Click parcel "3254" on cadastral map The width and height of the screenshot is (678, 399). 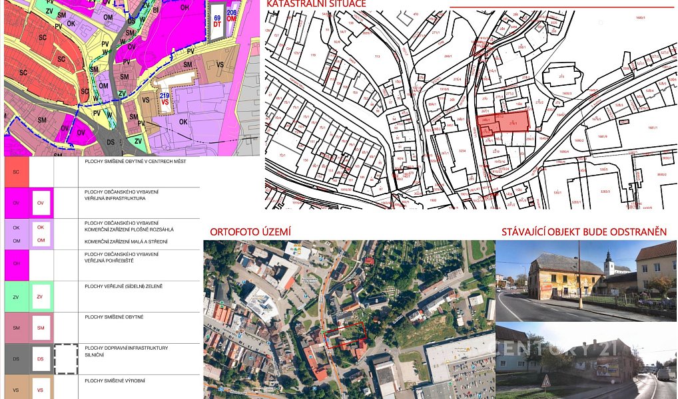point(462,151)
